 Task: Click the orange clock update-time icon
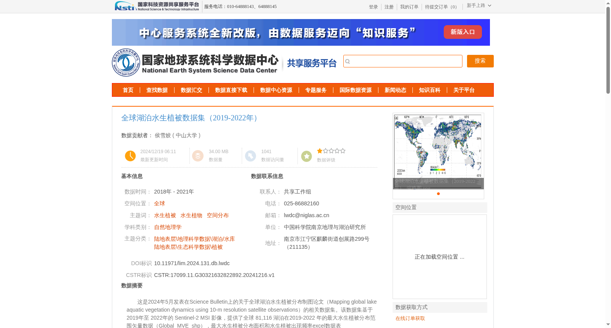[x=130, y=156]
